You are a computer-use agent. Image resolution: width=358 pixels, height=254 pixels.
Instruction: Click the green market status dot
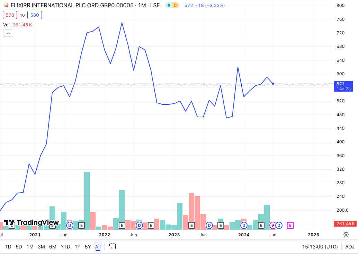pos(169,5)
